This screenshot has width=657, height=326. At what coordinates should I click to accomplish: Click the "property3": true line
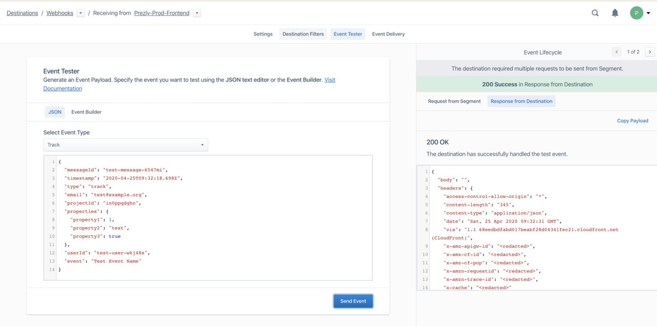95,236
